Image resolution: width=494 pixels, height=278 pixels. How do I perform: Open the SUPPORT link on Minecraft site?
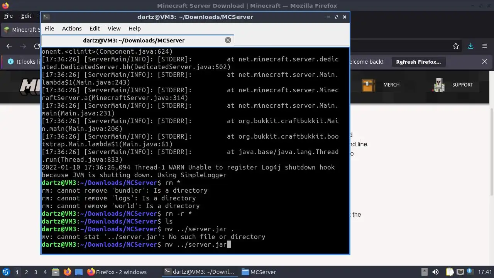point(462,85)
